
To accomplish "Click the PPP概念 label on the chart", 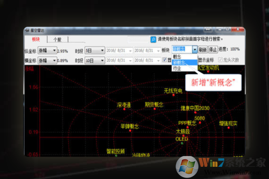I will 187,123.
